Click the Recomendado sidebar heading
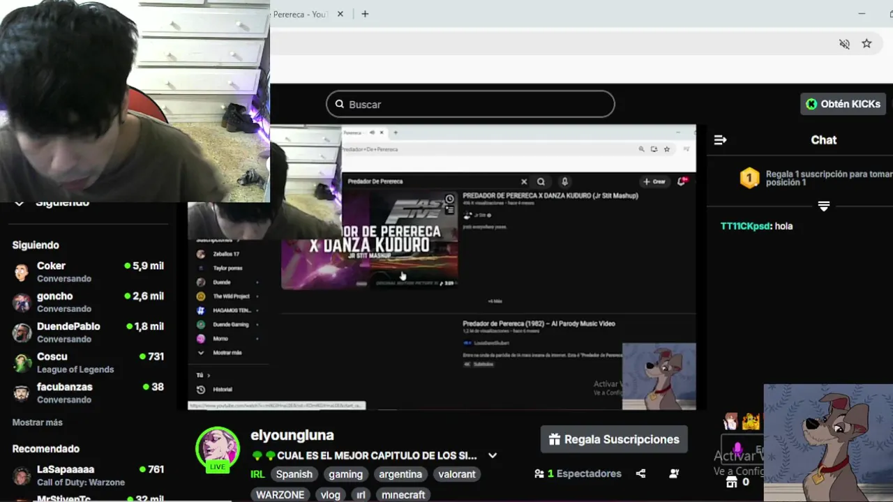This screenshot has height=502, width=893. (46, 449)
